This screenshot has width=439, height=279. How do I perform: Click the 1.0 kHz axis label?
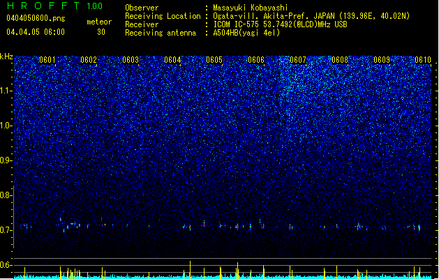(6, 126)
